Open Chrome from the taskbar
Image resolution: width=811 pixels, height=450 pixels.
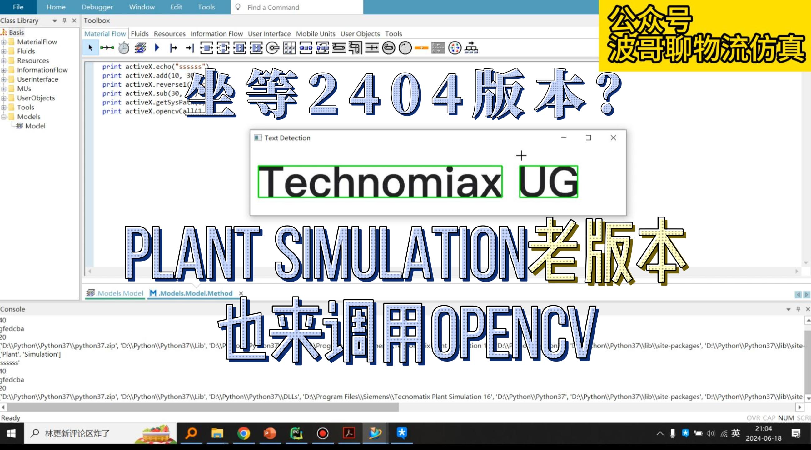(x=243, y=434)
